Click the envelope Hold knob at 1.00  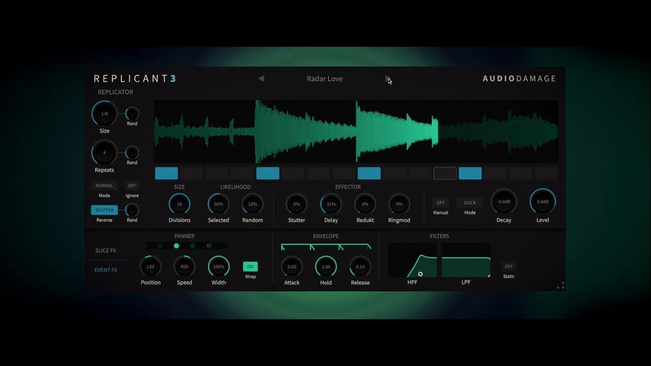tap(326, 266)
